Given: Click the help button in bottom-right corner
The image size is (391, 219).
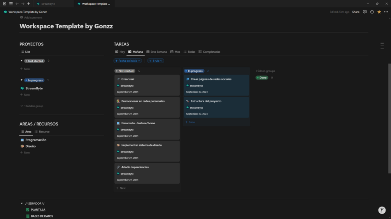Looking at the screenshot, I should pyautogui.click(x=382, y=210).
